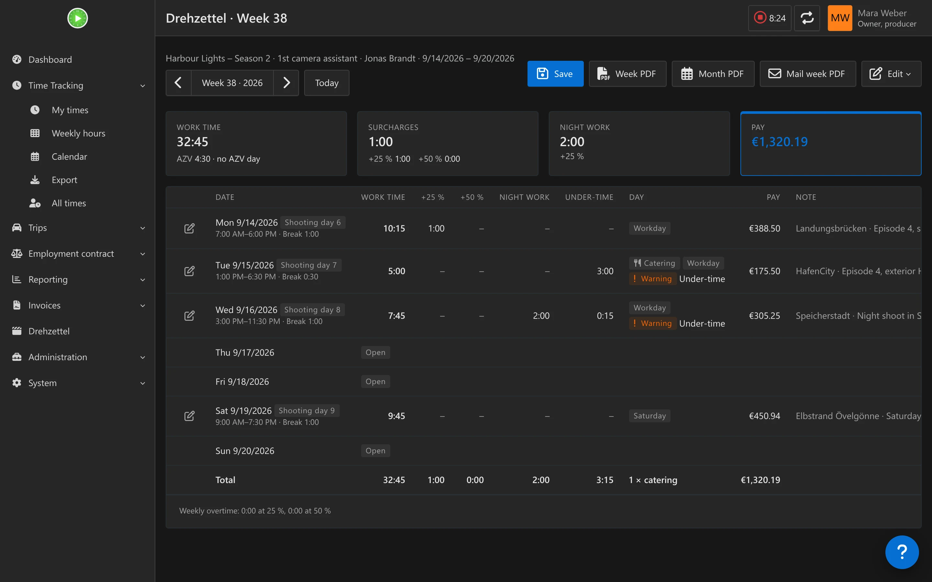Open the edit icon for Sat 9/19/2026 row
The height and width of the screenshot is (582, 932).
tap(189, 416)
